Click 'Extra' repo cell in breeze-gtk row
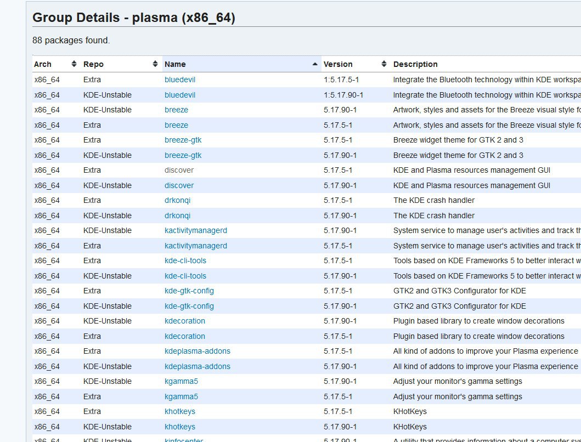Screen dimensions: 581x442 click(x=92, y=140)
